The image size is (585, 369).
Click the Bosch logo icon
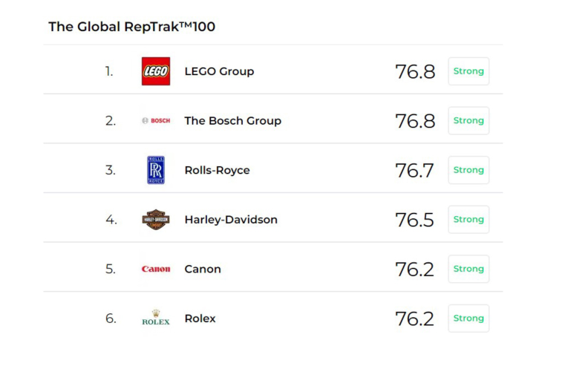[x=156, y=120]
